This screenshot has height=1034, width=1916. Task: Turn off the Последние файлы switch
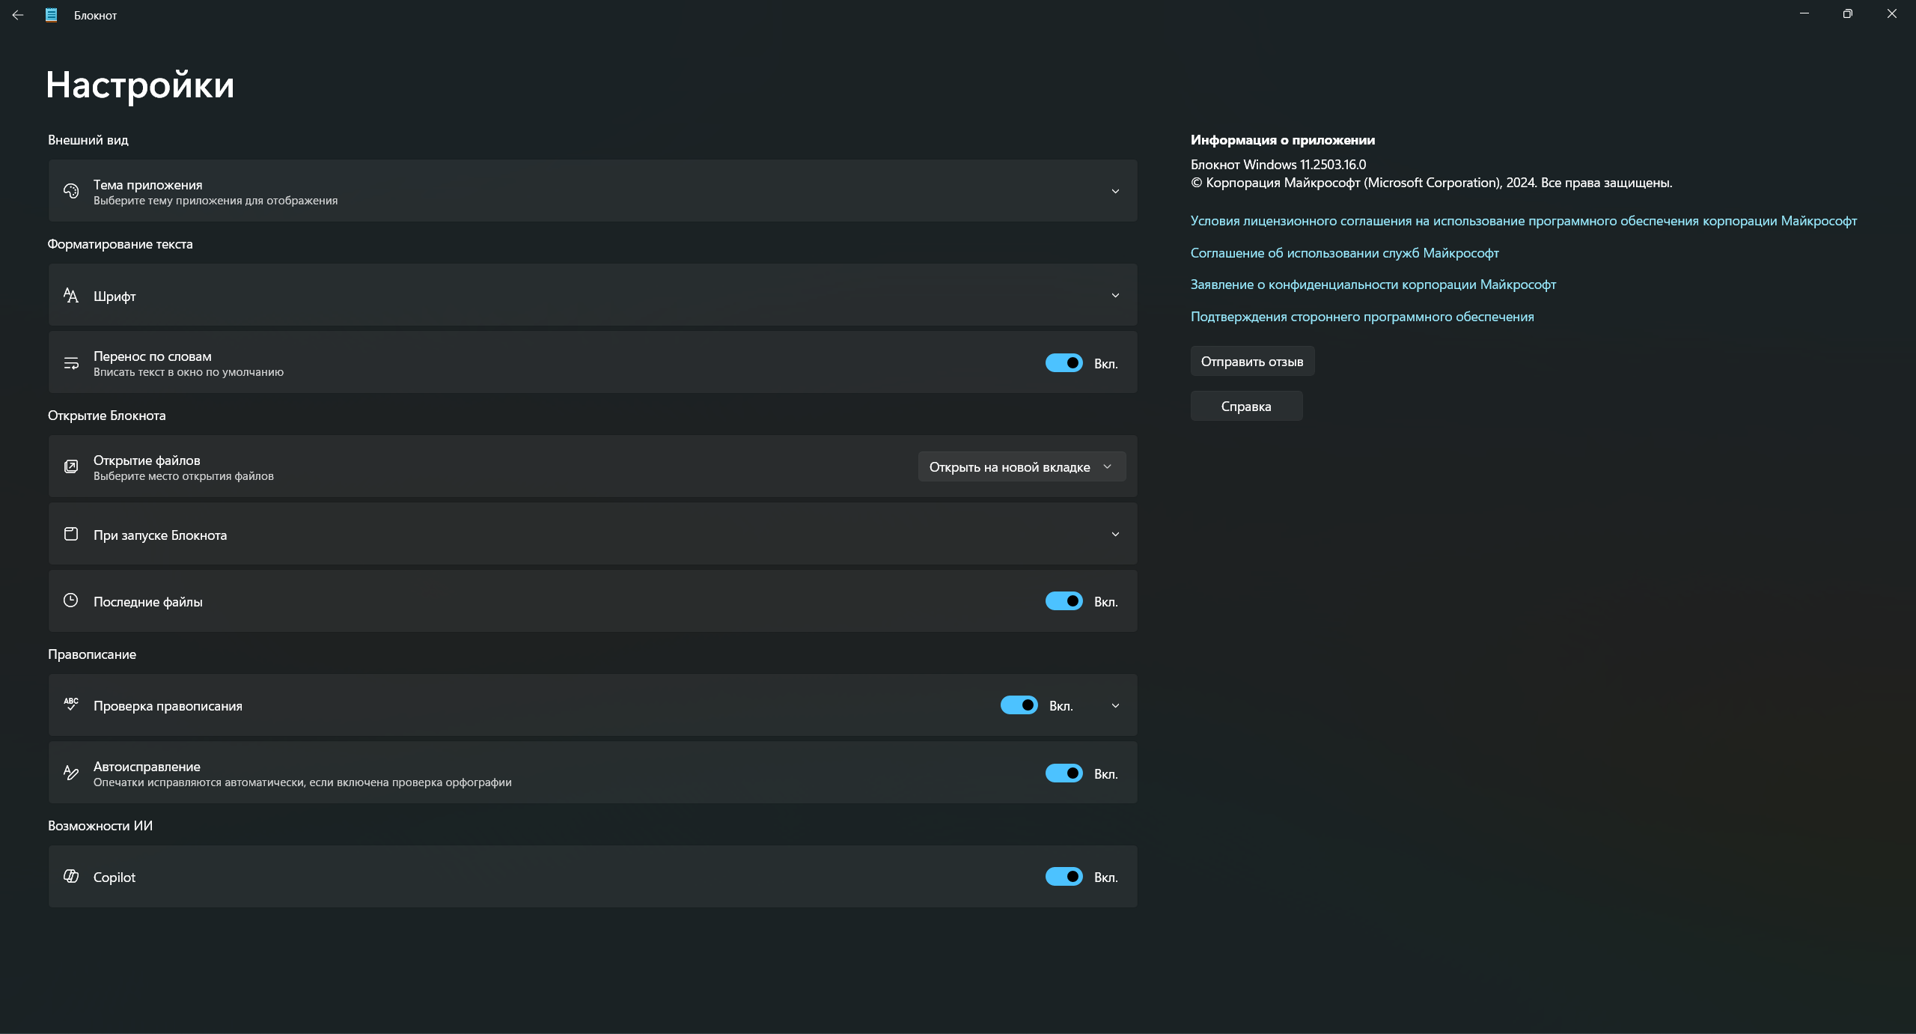pyautogui.click(x=1064, y=601)
